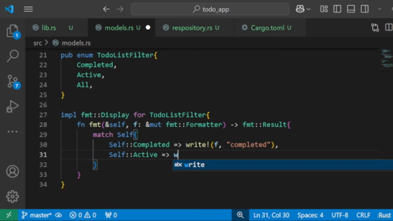Click the VS Code logo icon
Screen dimensions: 393x221
tap(9, 9)
